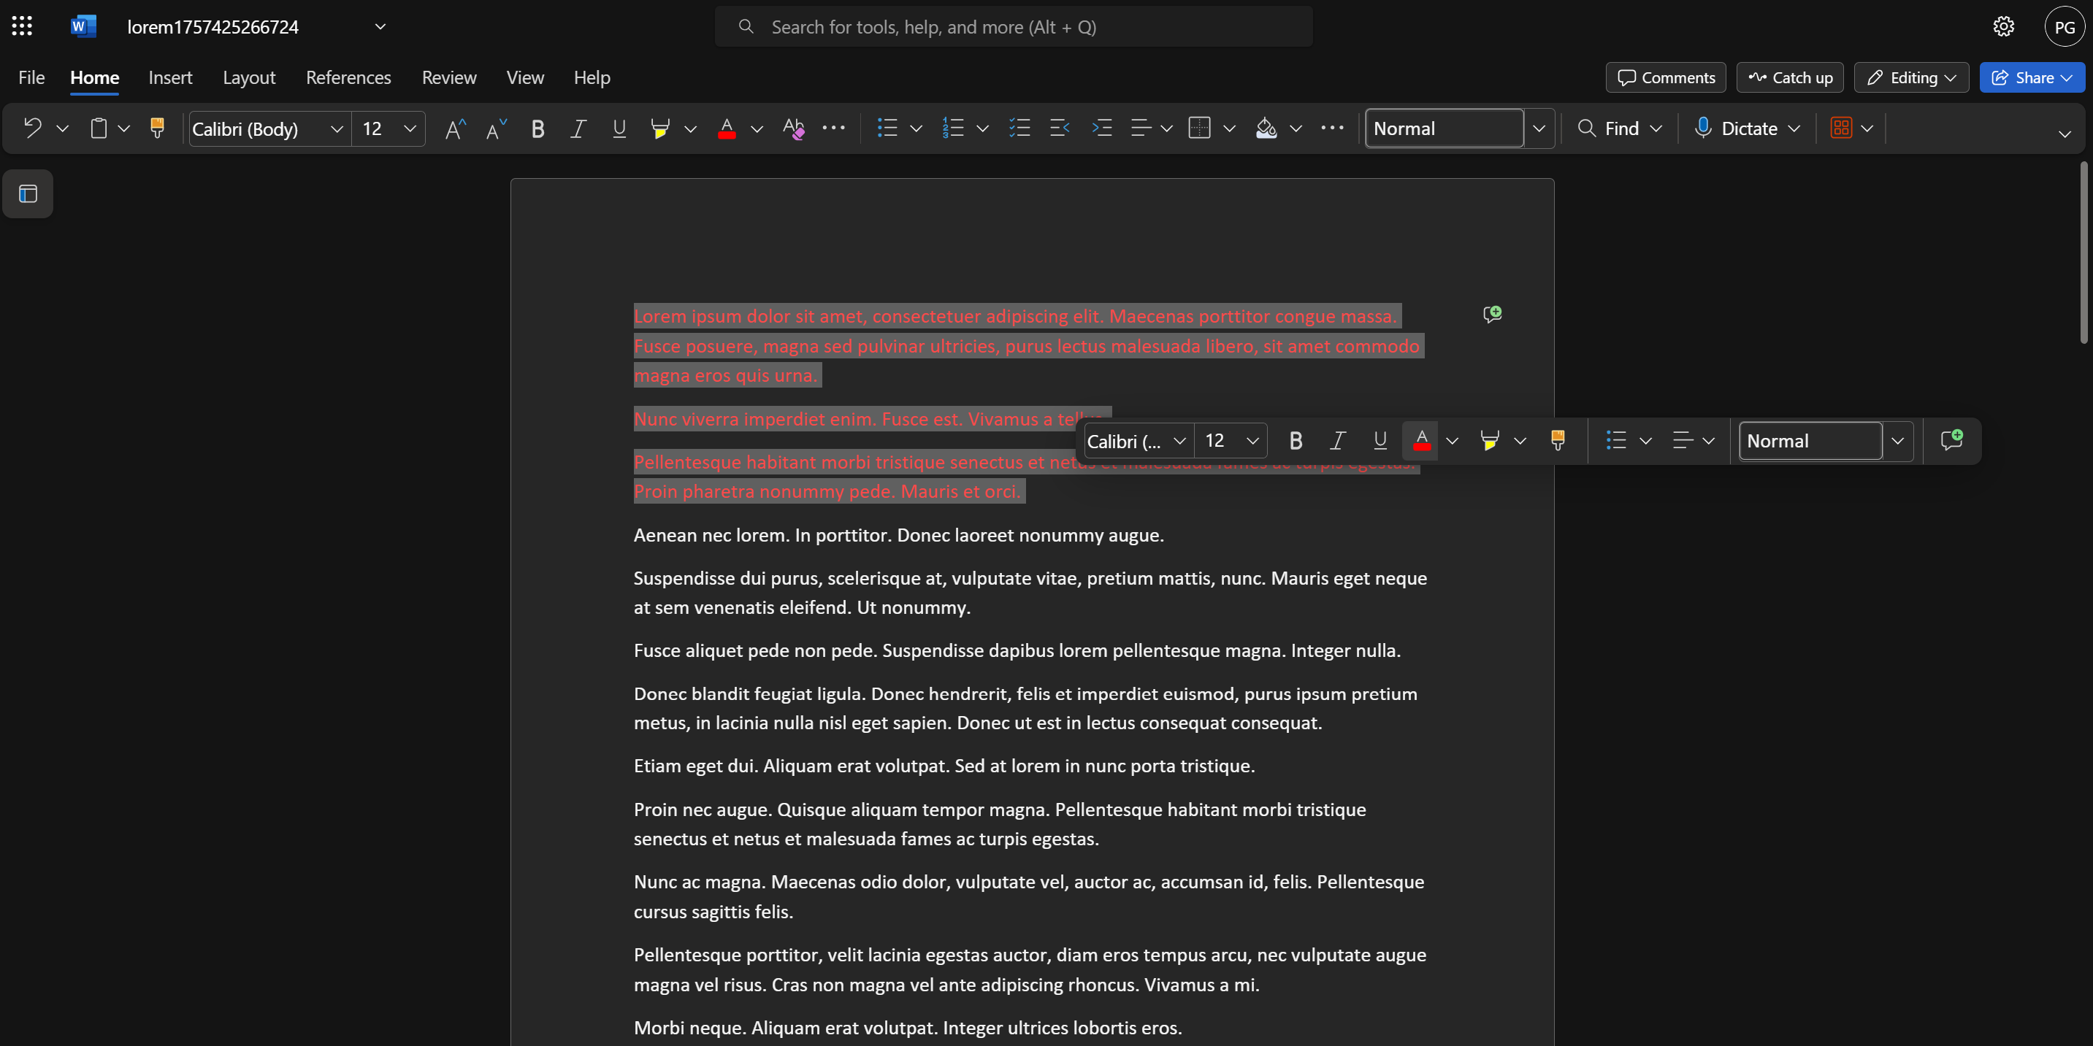
Task: Click the search tools and help box
Action: (1013, 27)
